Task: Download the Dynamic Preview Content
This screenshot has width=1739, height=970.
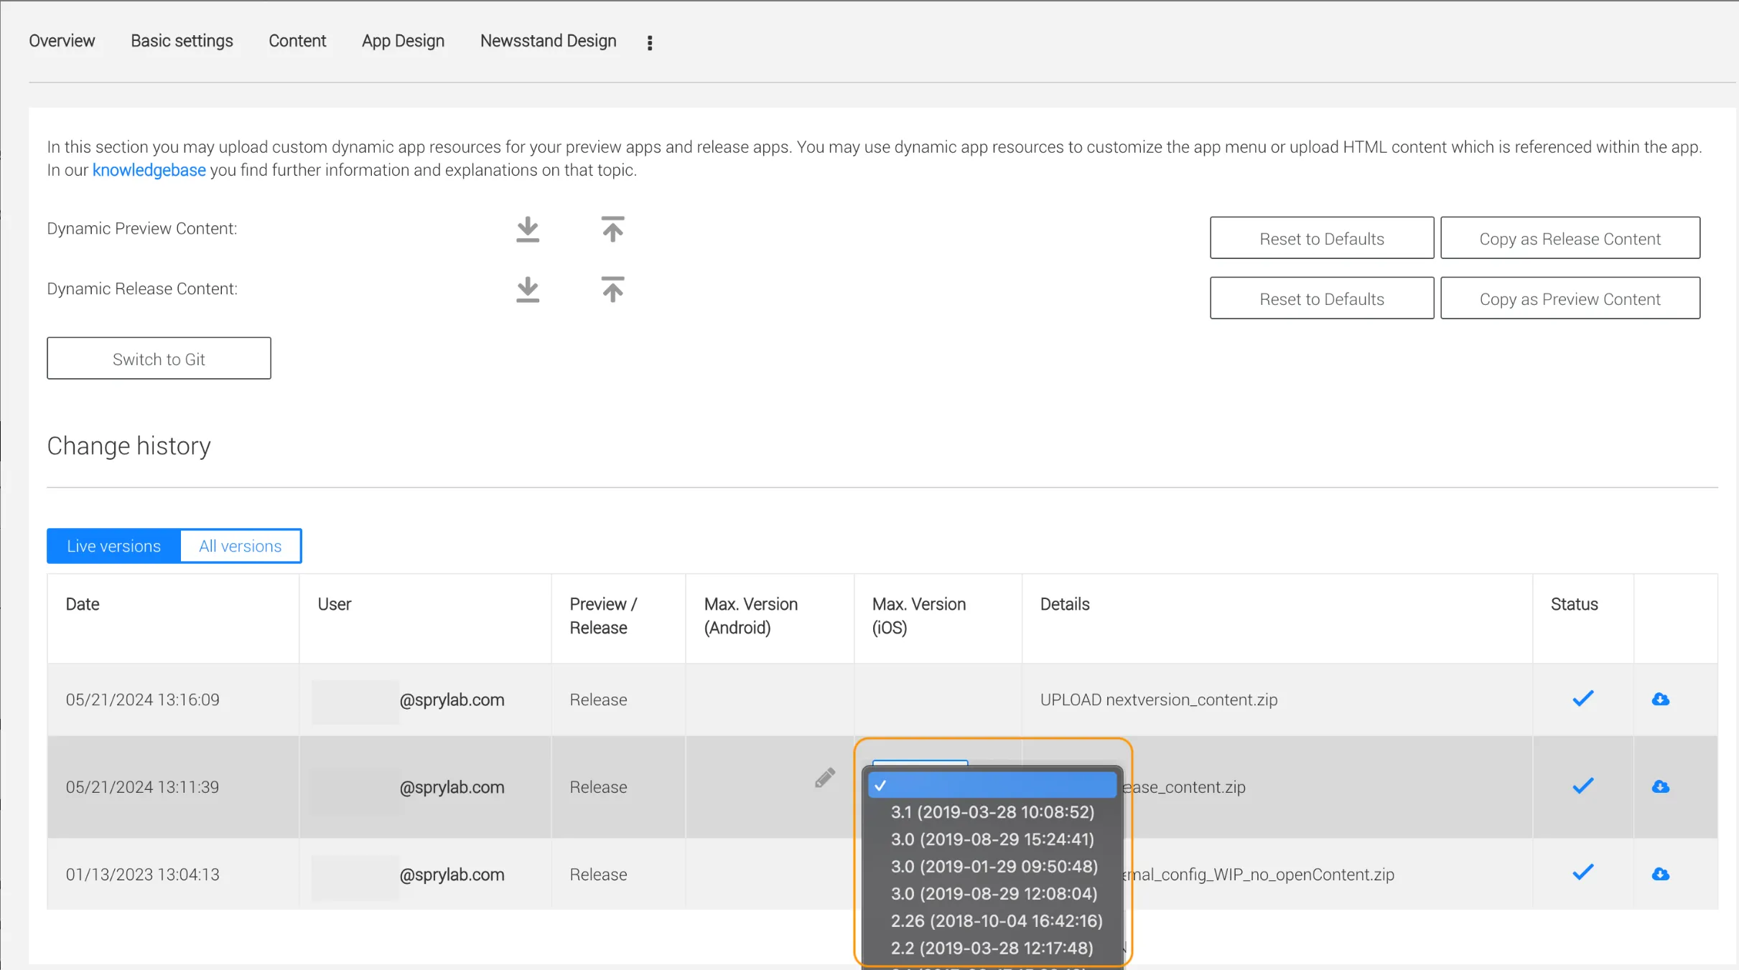Action: click(x=528, y=230)
